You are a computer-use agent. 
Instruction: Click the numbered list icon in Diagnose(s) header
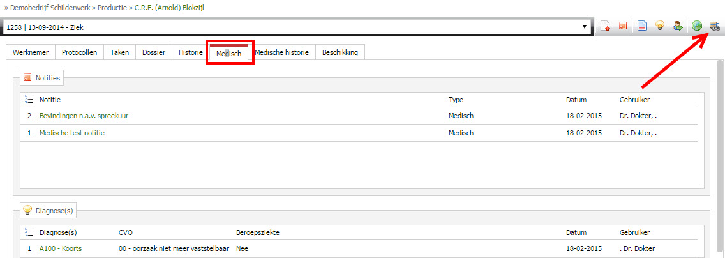pyautogui.click(x=29, y=232)
